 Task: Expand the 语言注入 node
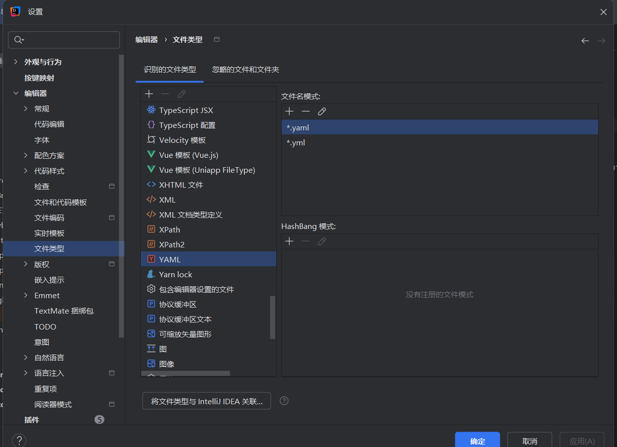click(x=26, y=373)
